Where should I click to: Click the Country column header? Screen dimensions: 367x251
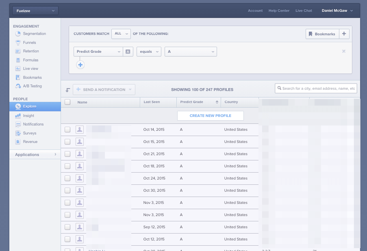pos(231,102)
